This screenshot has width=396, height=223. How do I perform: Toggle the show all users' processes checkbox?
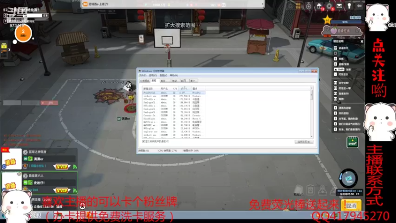(x=144, y=141)
